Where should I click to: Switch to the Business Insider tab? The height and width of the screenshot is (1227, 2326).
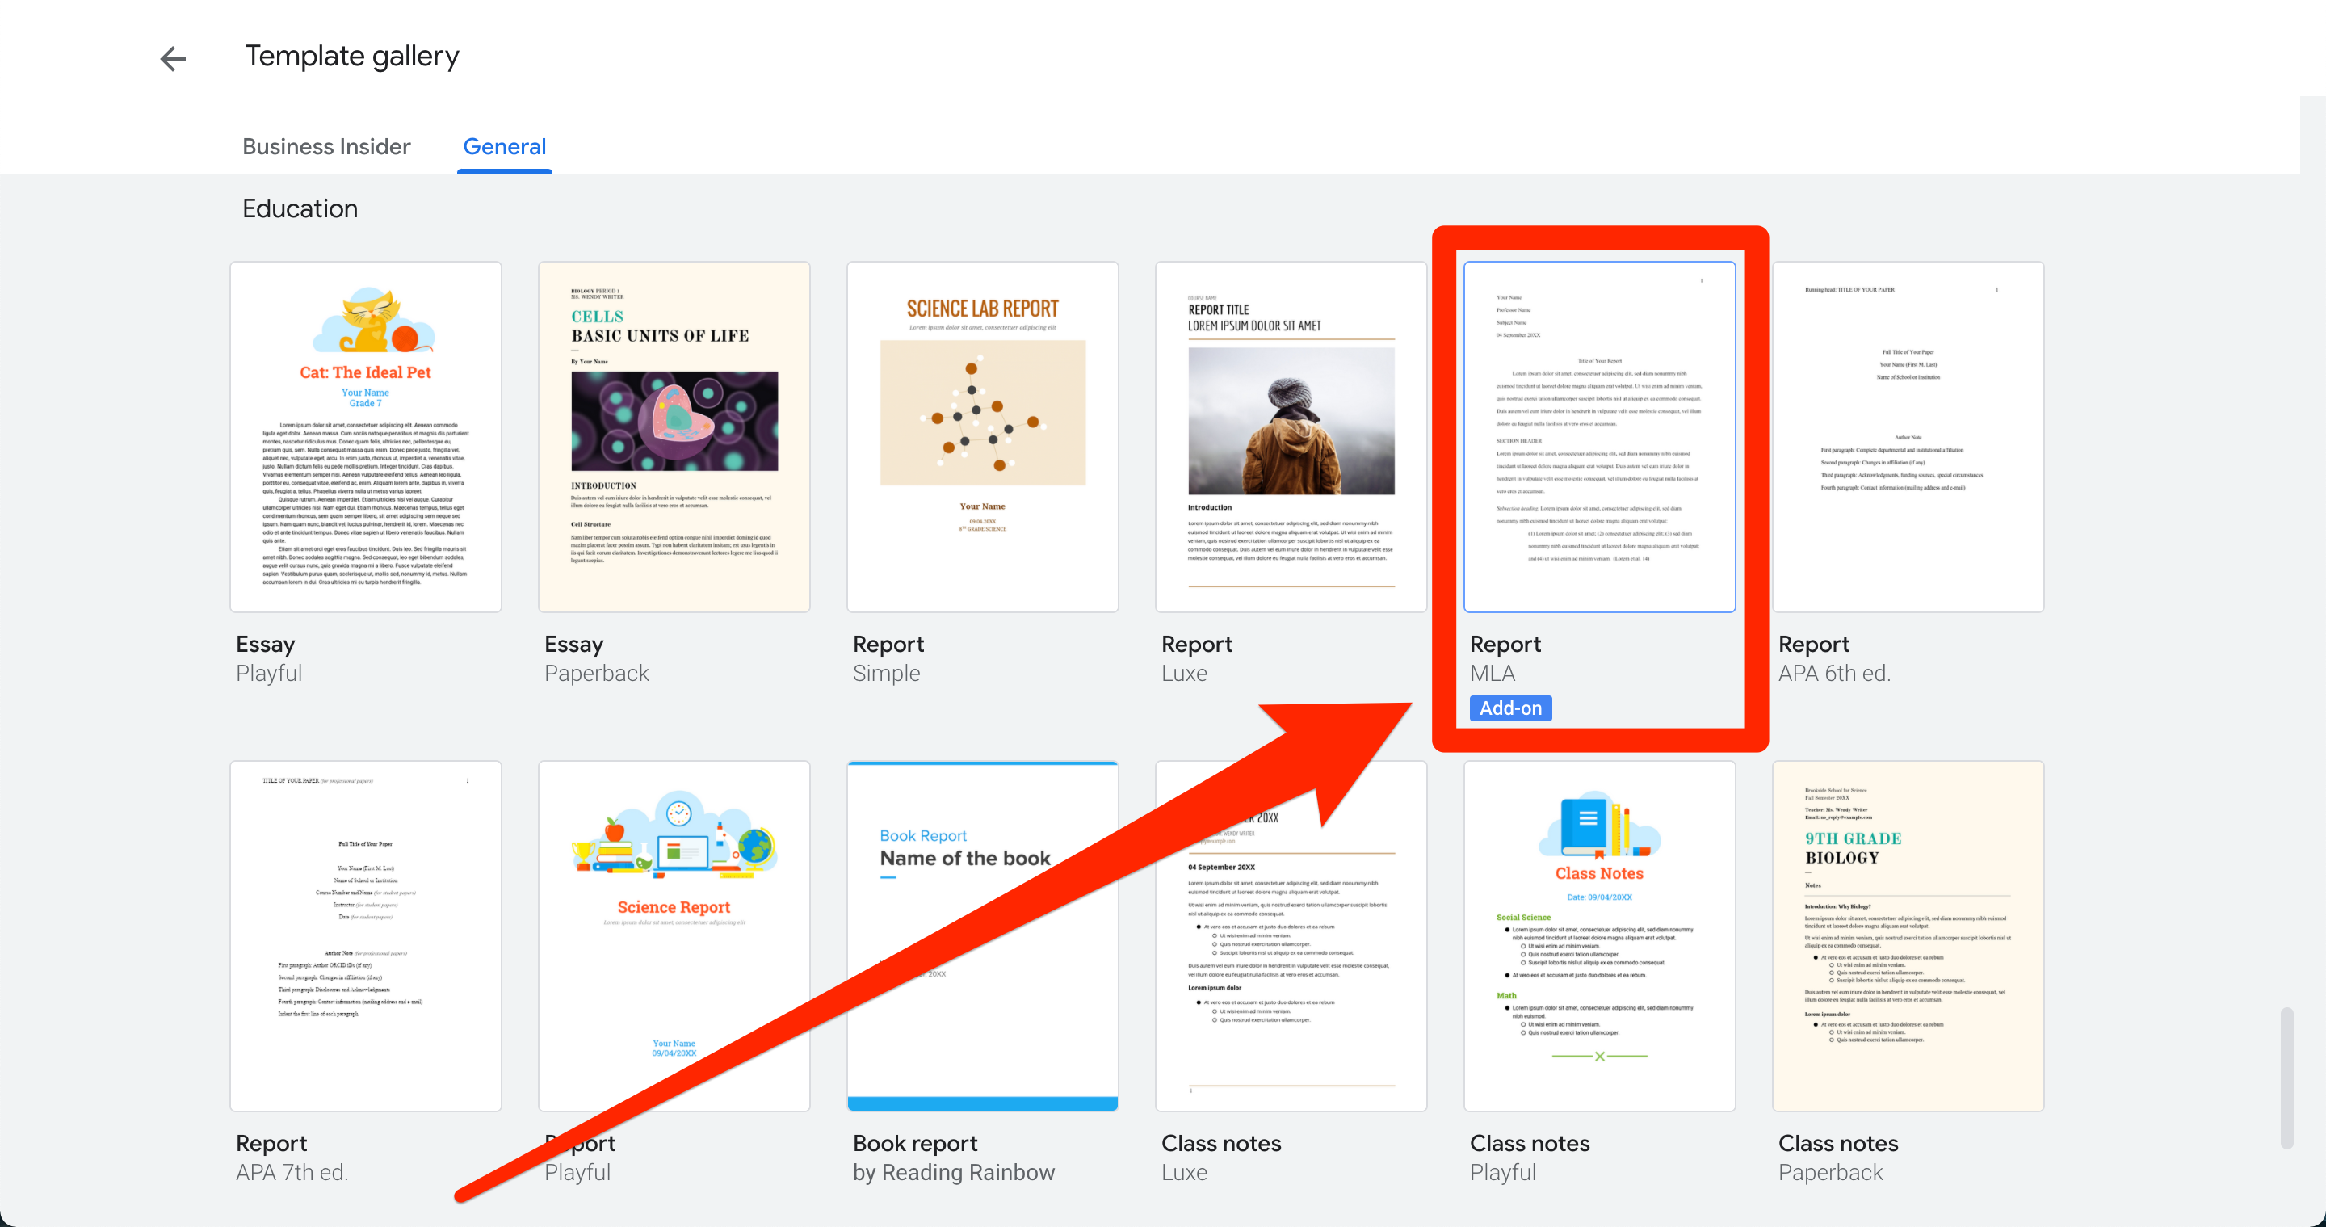[328, 146]
